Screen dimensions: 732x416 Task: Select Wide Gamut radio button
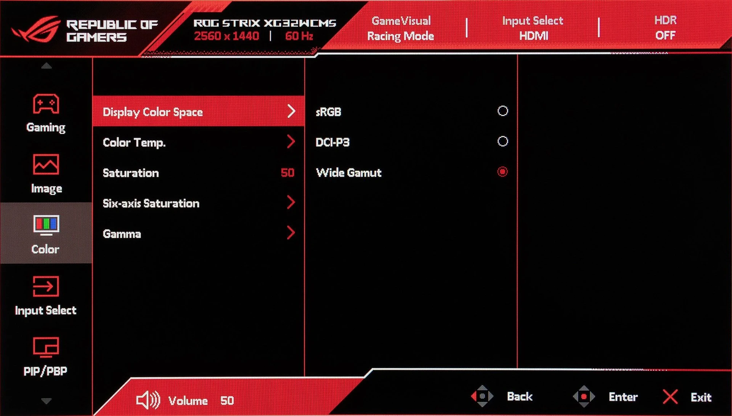(503, 172)
